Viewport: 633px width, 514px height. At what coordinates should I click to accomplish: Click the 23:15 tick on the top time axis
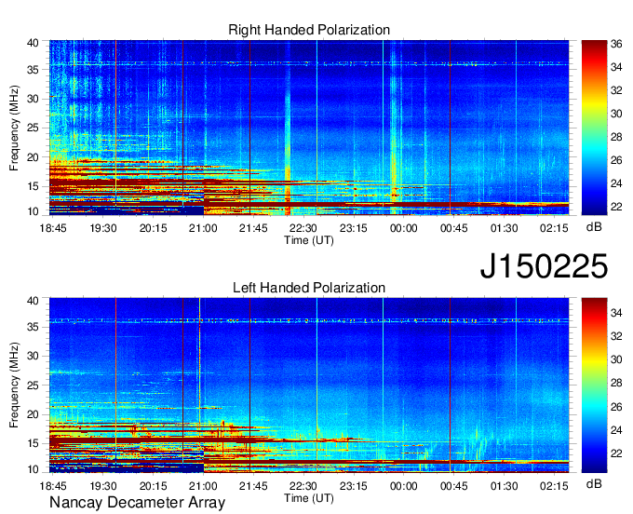pyautogui.click(x=353, y=228)
